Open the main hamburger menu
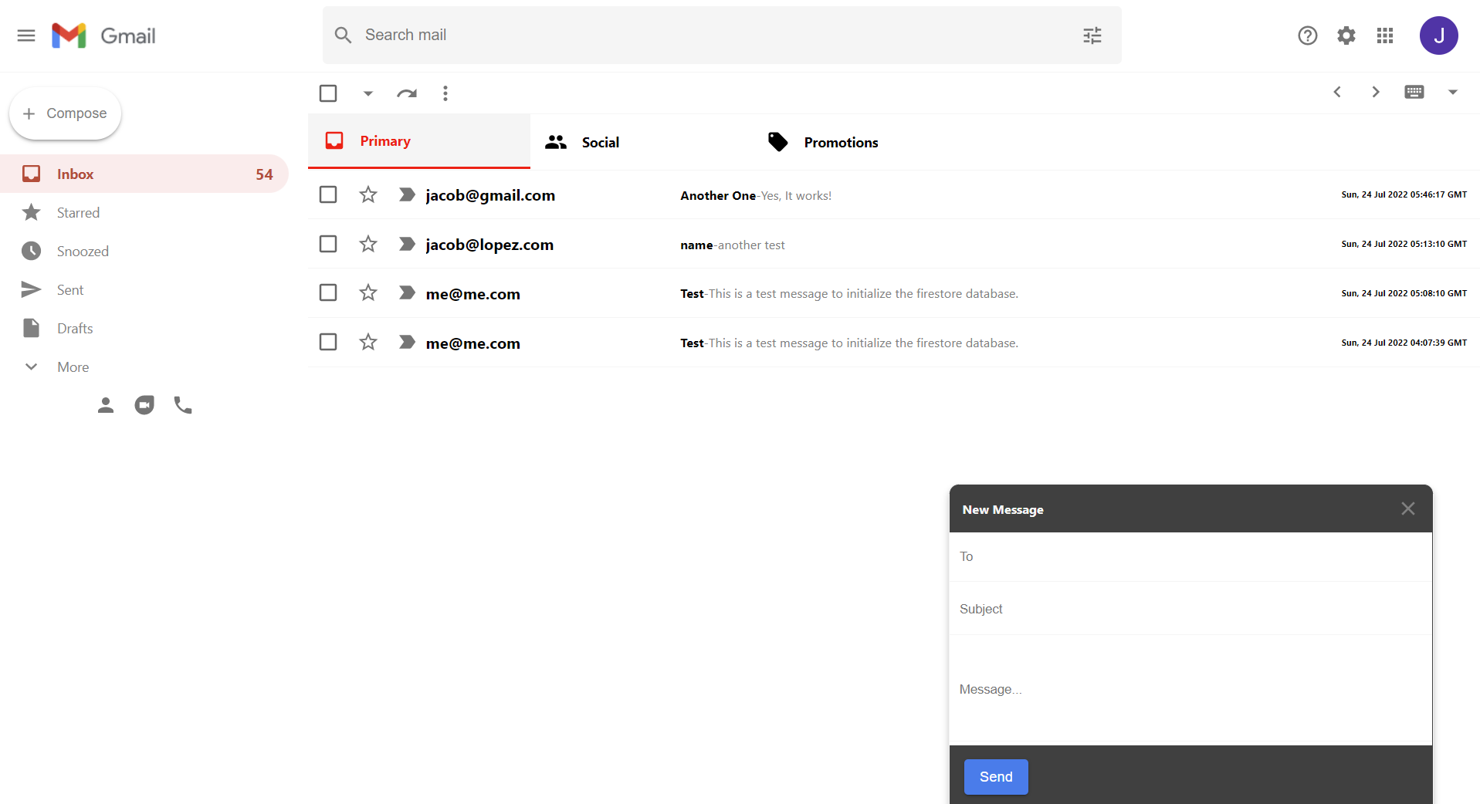 [26, 35]
